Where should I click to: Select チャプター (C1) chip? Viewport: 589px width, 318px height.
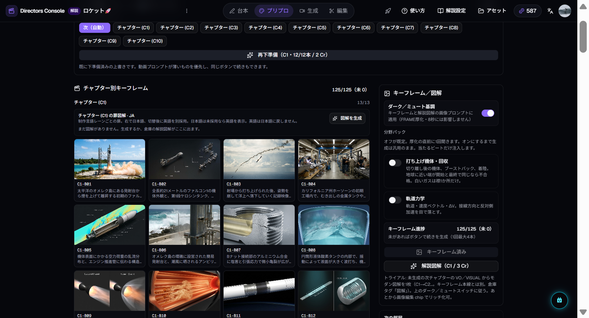point(133,28)
